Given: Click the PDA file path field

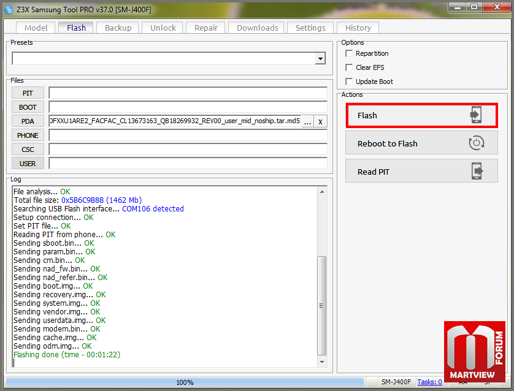Looking at the screenshot, I should point(175,121).
